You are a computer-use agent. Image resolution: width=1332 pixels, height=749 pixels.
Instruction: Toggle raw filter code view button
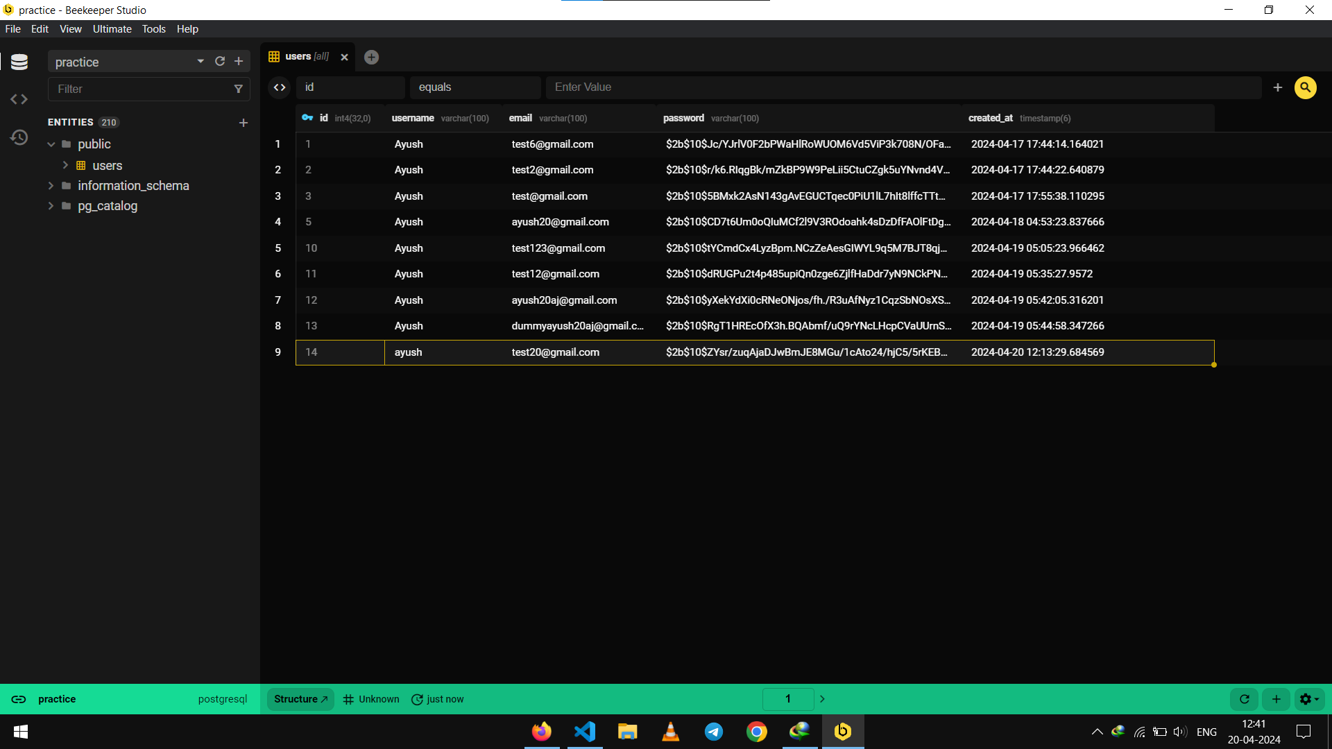tap(280, 87)
